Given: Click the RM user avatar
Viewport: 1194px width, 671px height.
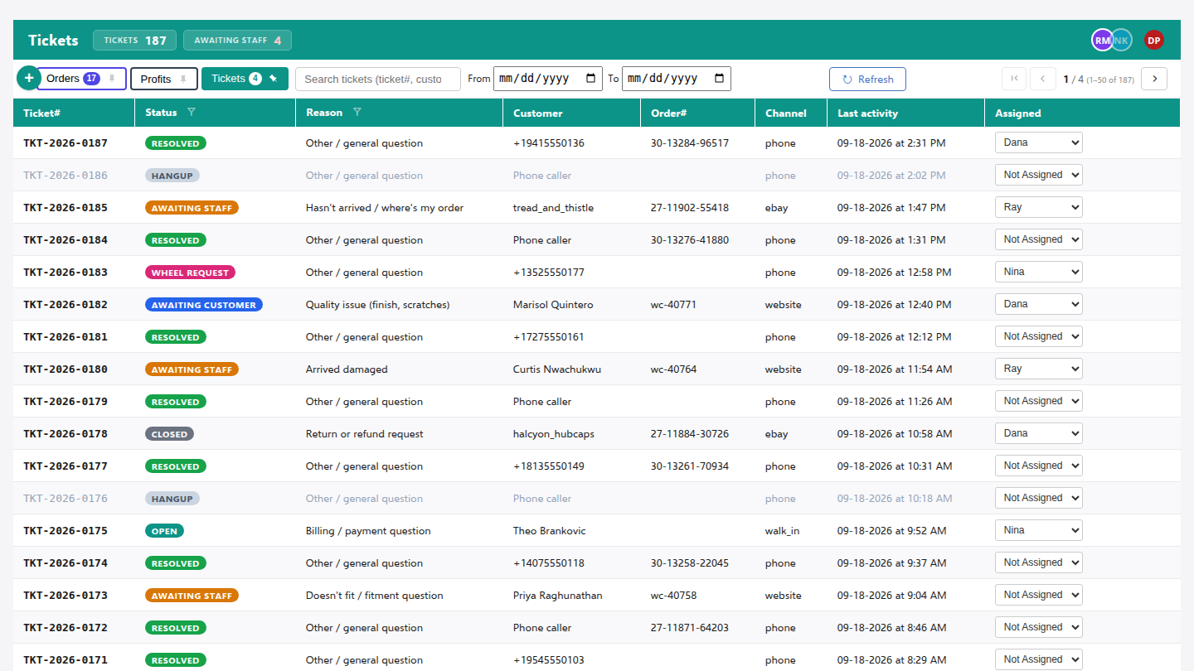Looking at the screenshot, I should tap(1102, 40).
